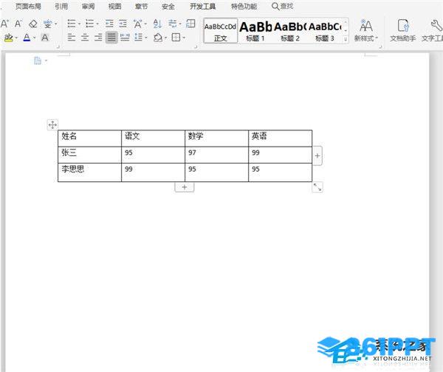Click the table move handle icon

pos(52,124)
